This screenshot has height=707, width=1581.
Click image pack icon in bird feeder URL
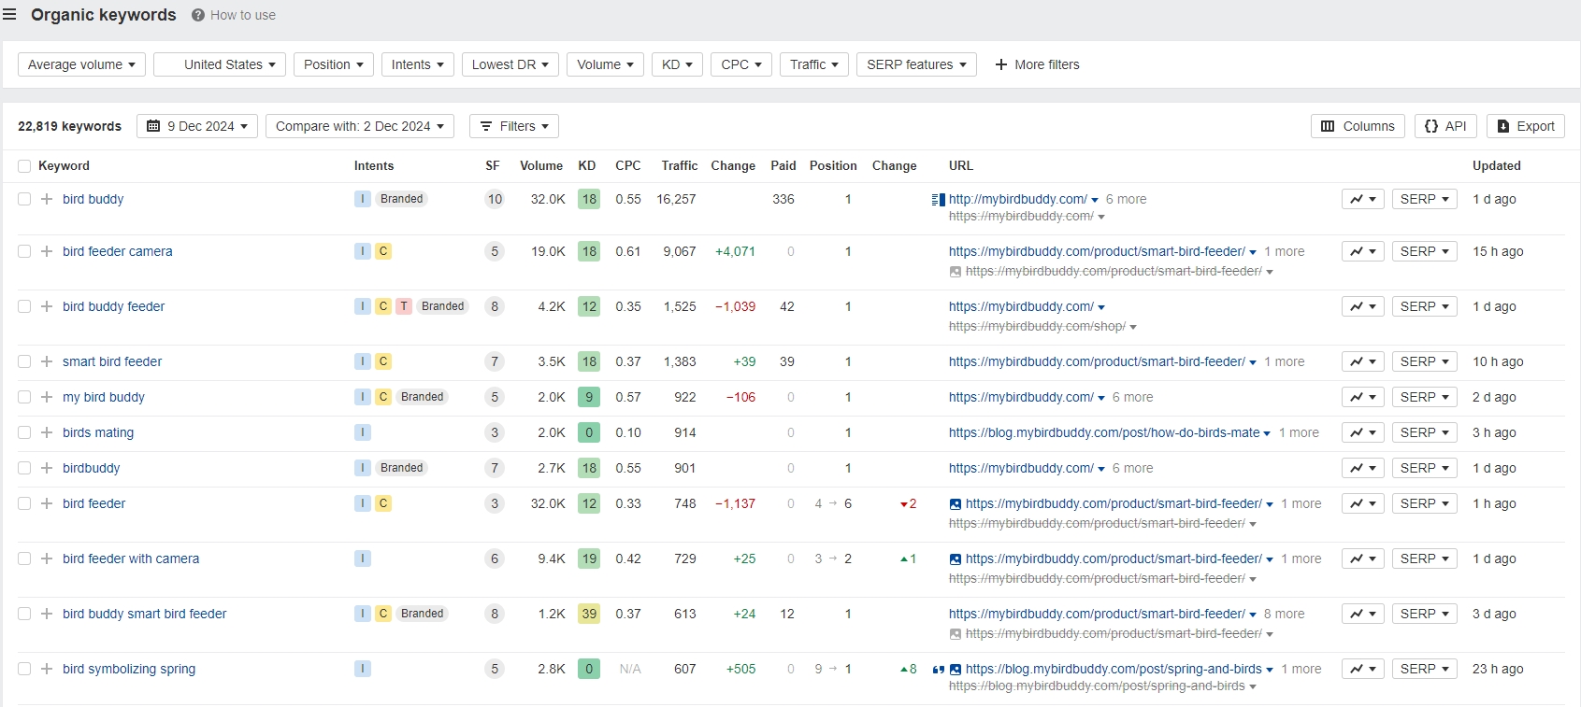pos(956,504)
